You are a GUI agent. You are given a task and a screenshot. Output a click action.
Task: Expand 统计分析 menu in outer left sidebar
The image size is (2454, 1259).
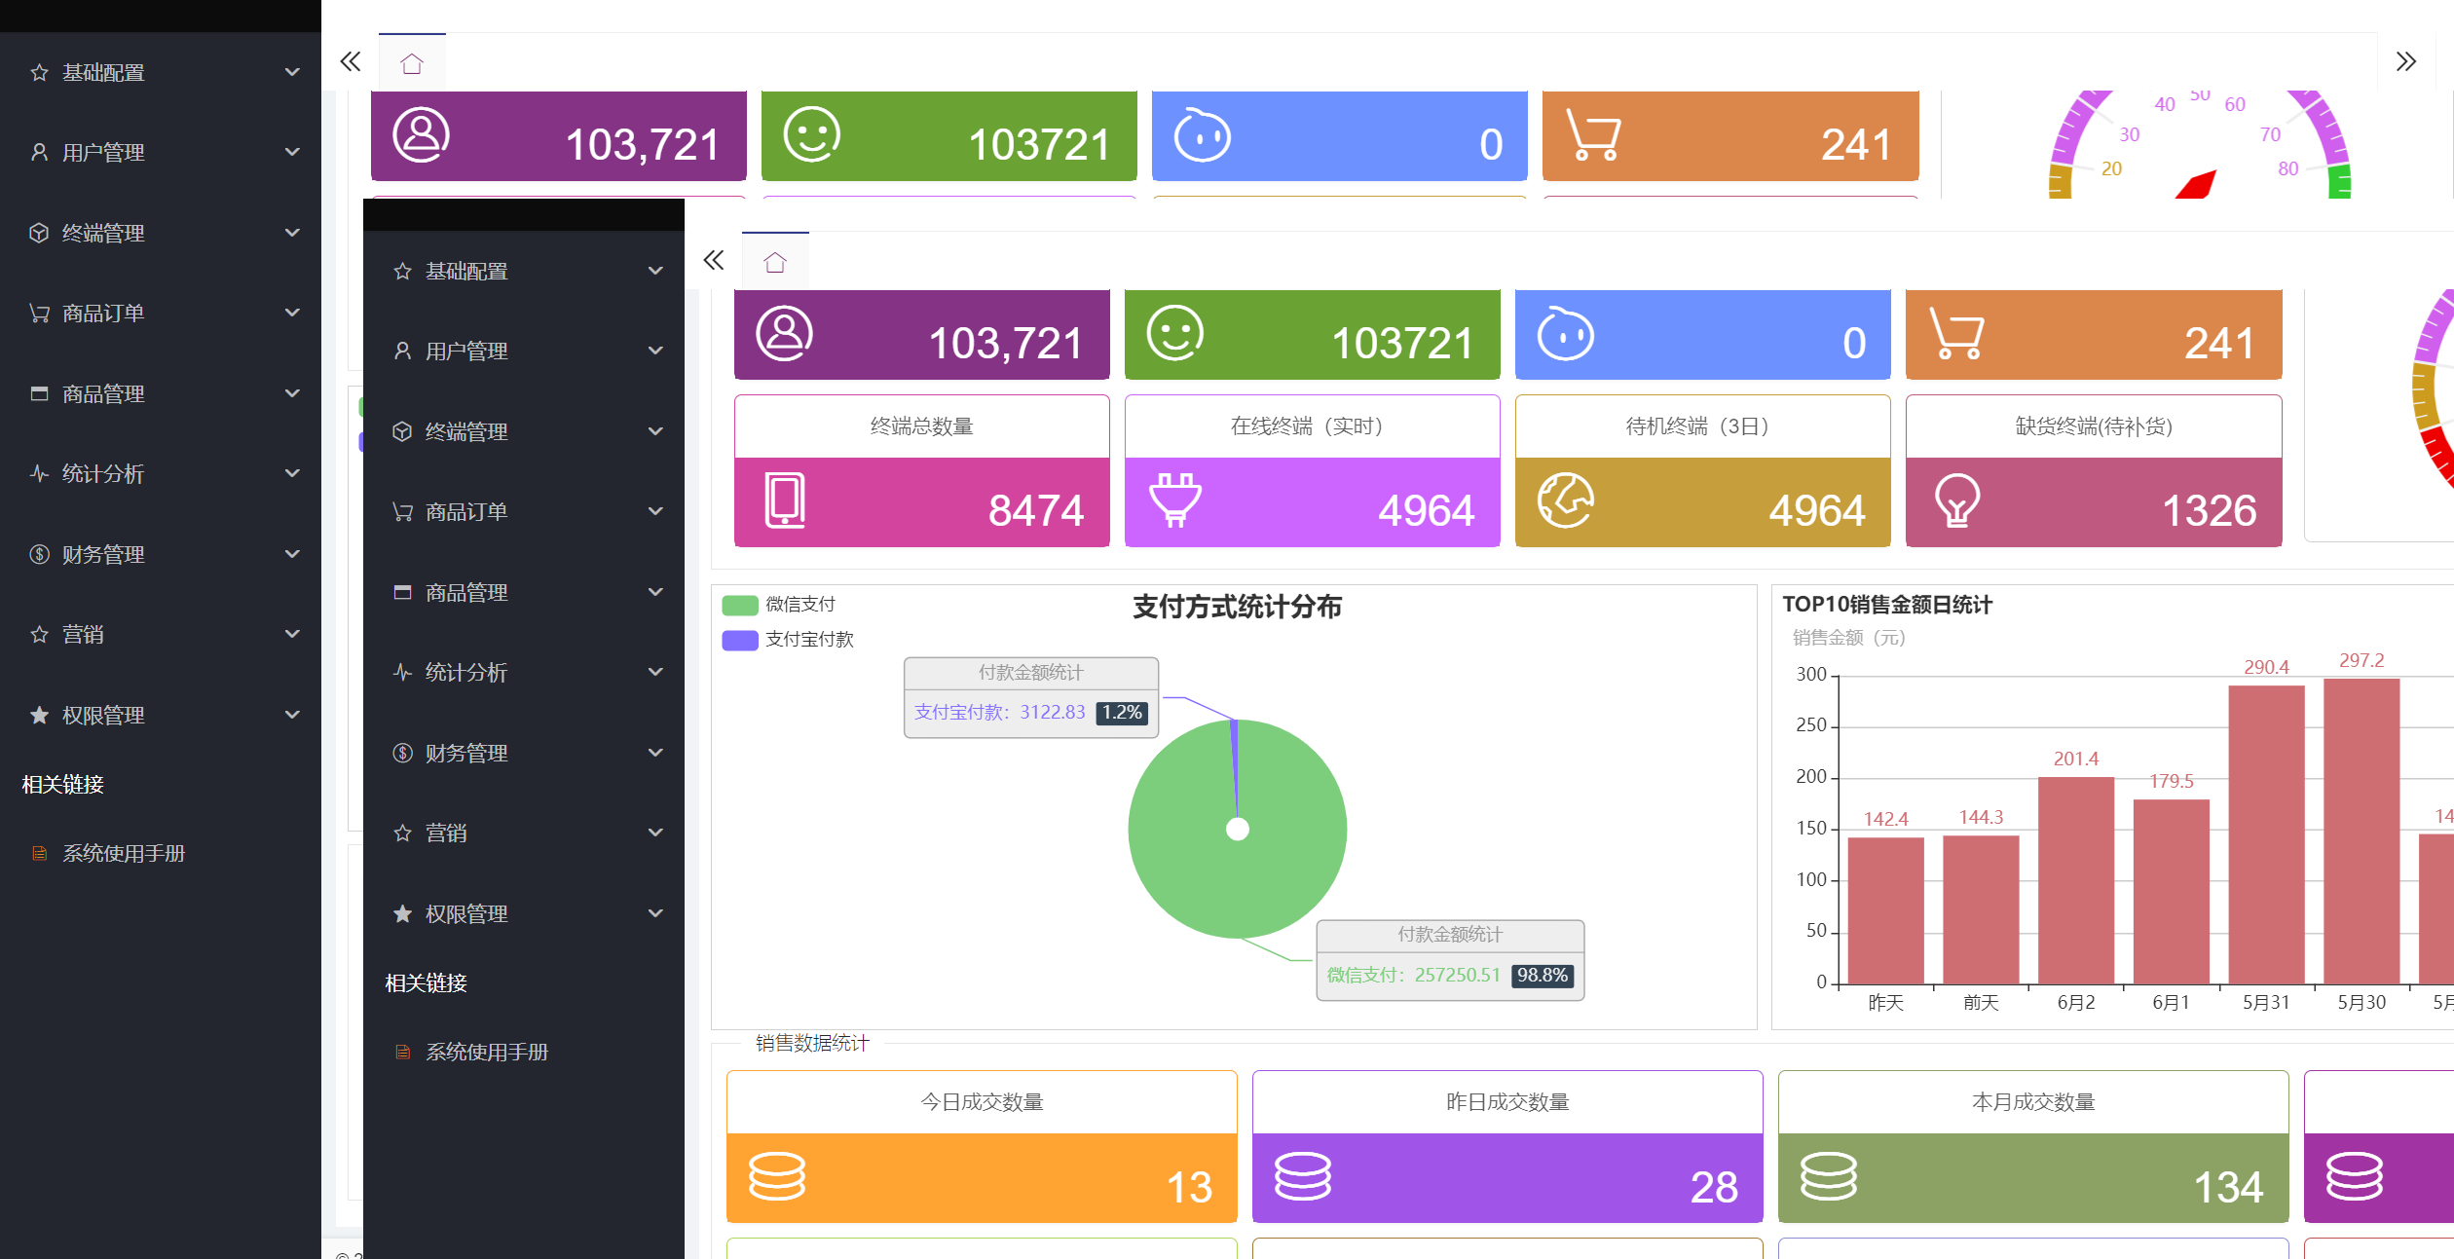(x=103, y=474)
